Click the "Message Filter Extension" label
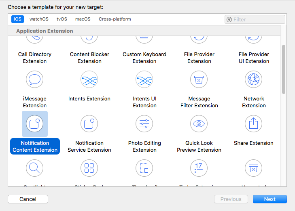 199,102
